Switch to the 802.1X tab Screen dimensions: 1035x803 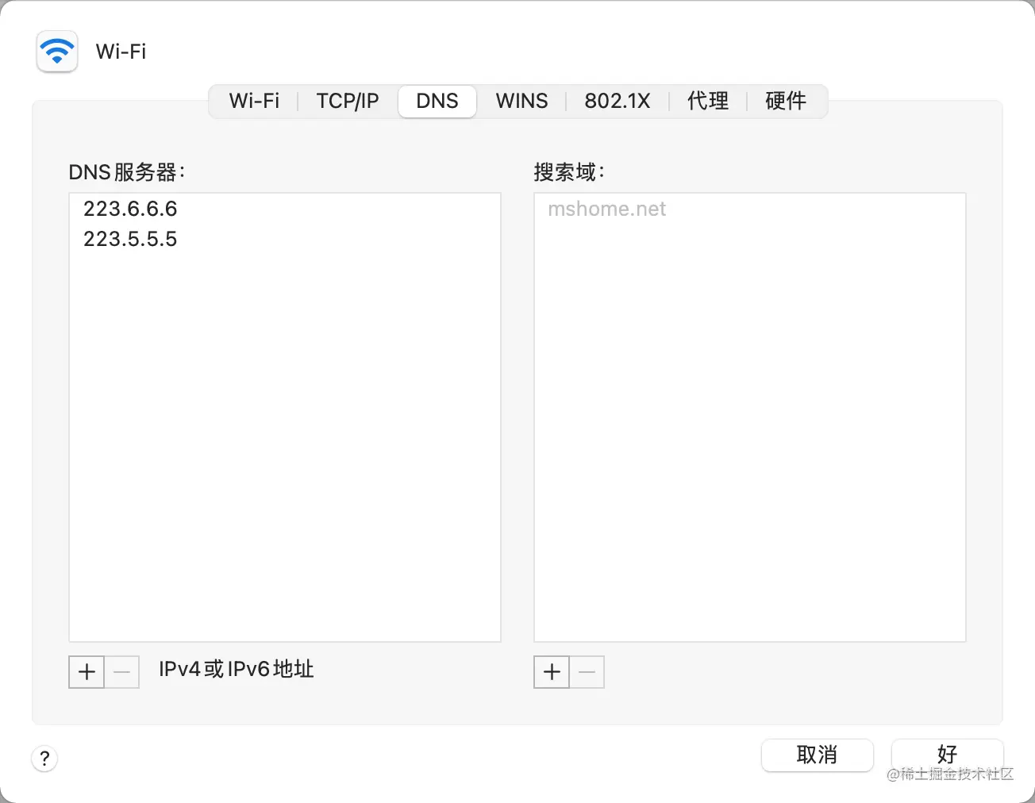pos(618,102)
